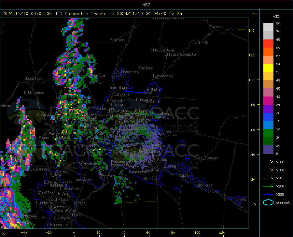Click the white VBCP arrow legend icon
Viewport: 293px width, 237px height.
[268, 162]
